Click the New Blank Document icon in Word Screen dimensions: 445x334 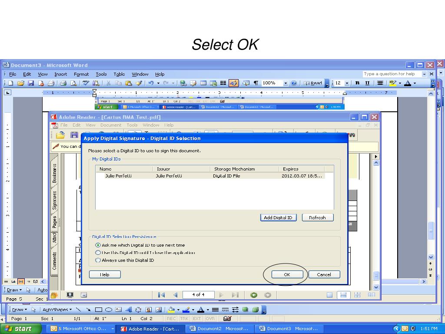(11, 83)
